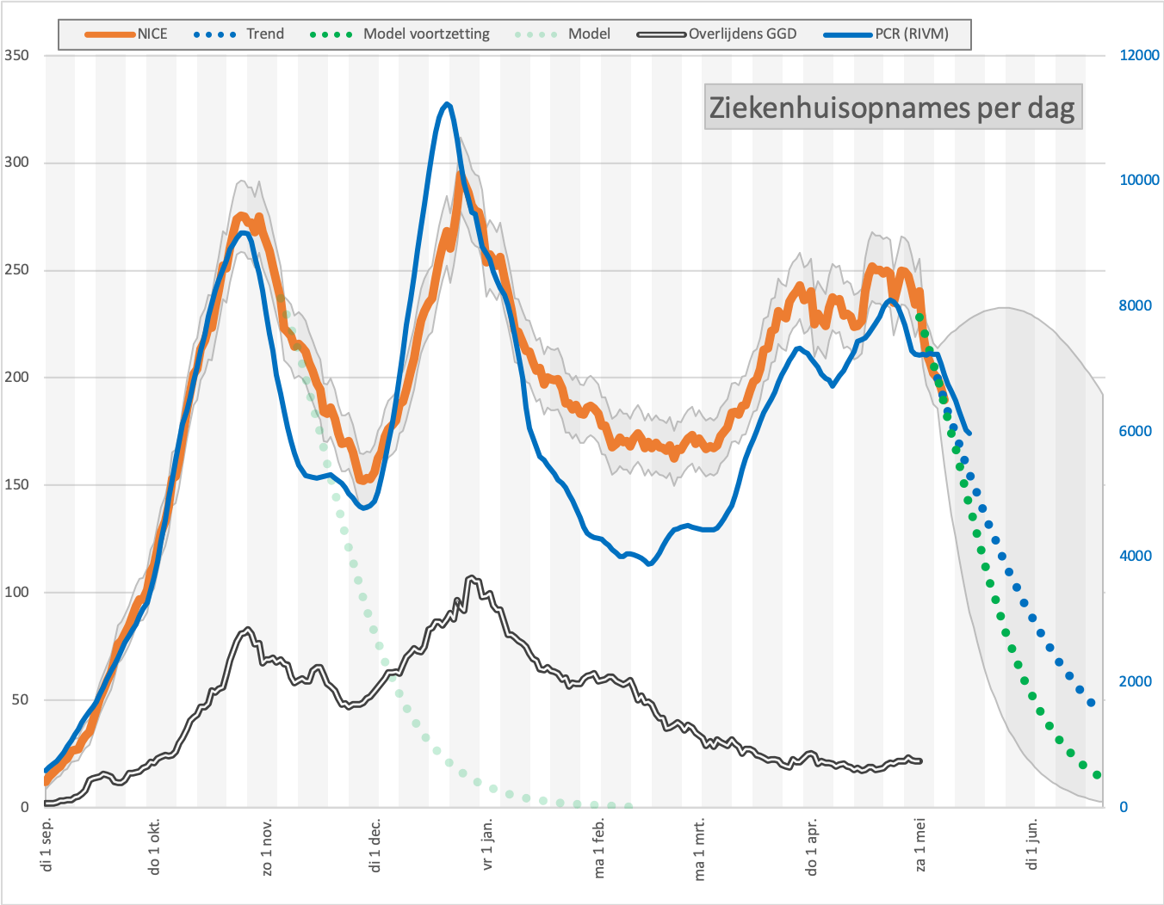Viewport: 1164px width, 905px height.
Task: Select the orange NICE line swatch in legend
Action: tap(110, 34)
